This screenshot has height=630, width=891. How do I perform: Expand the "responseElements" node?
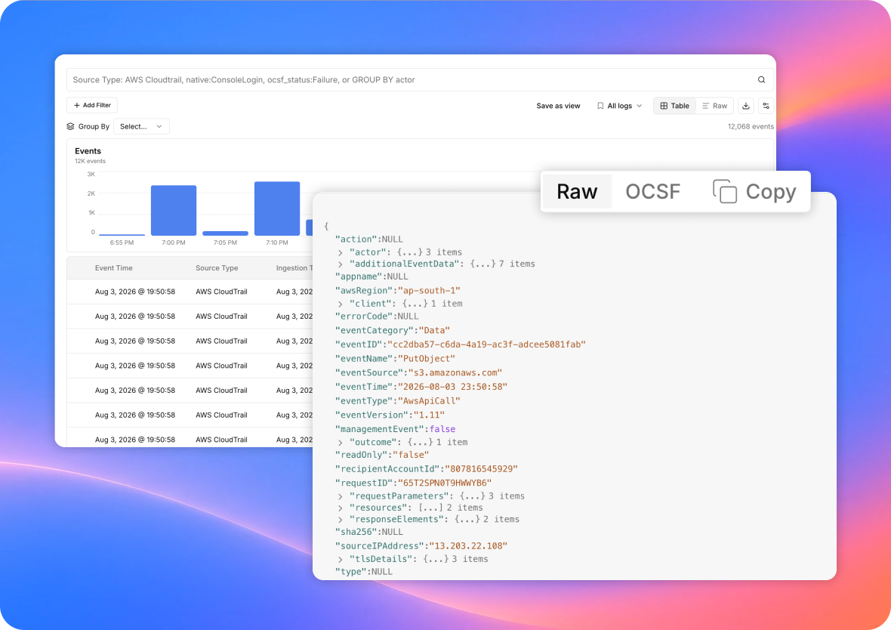coord(341,520)
